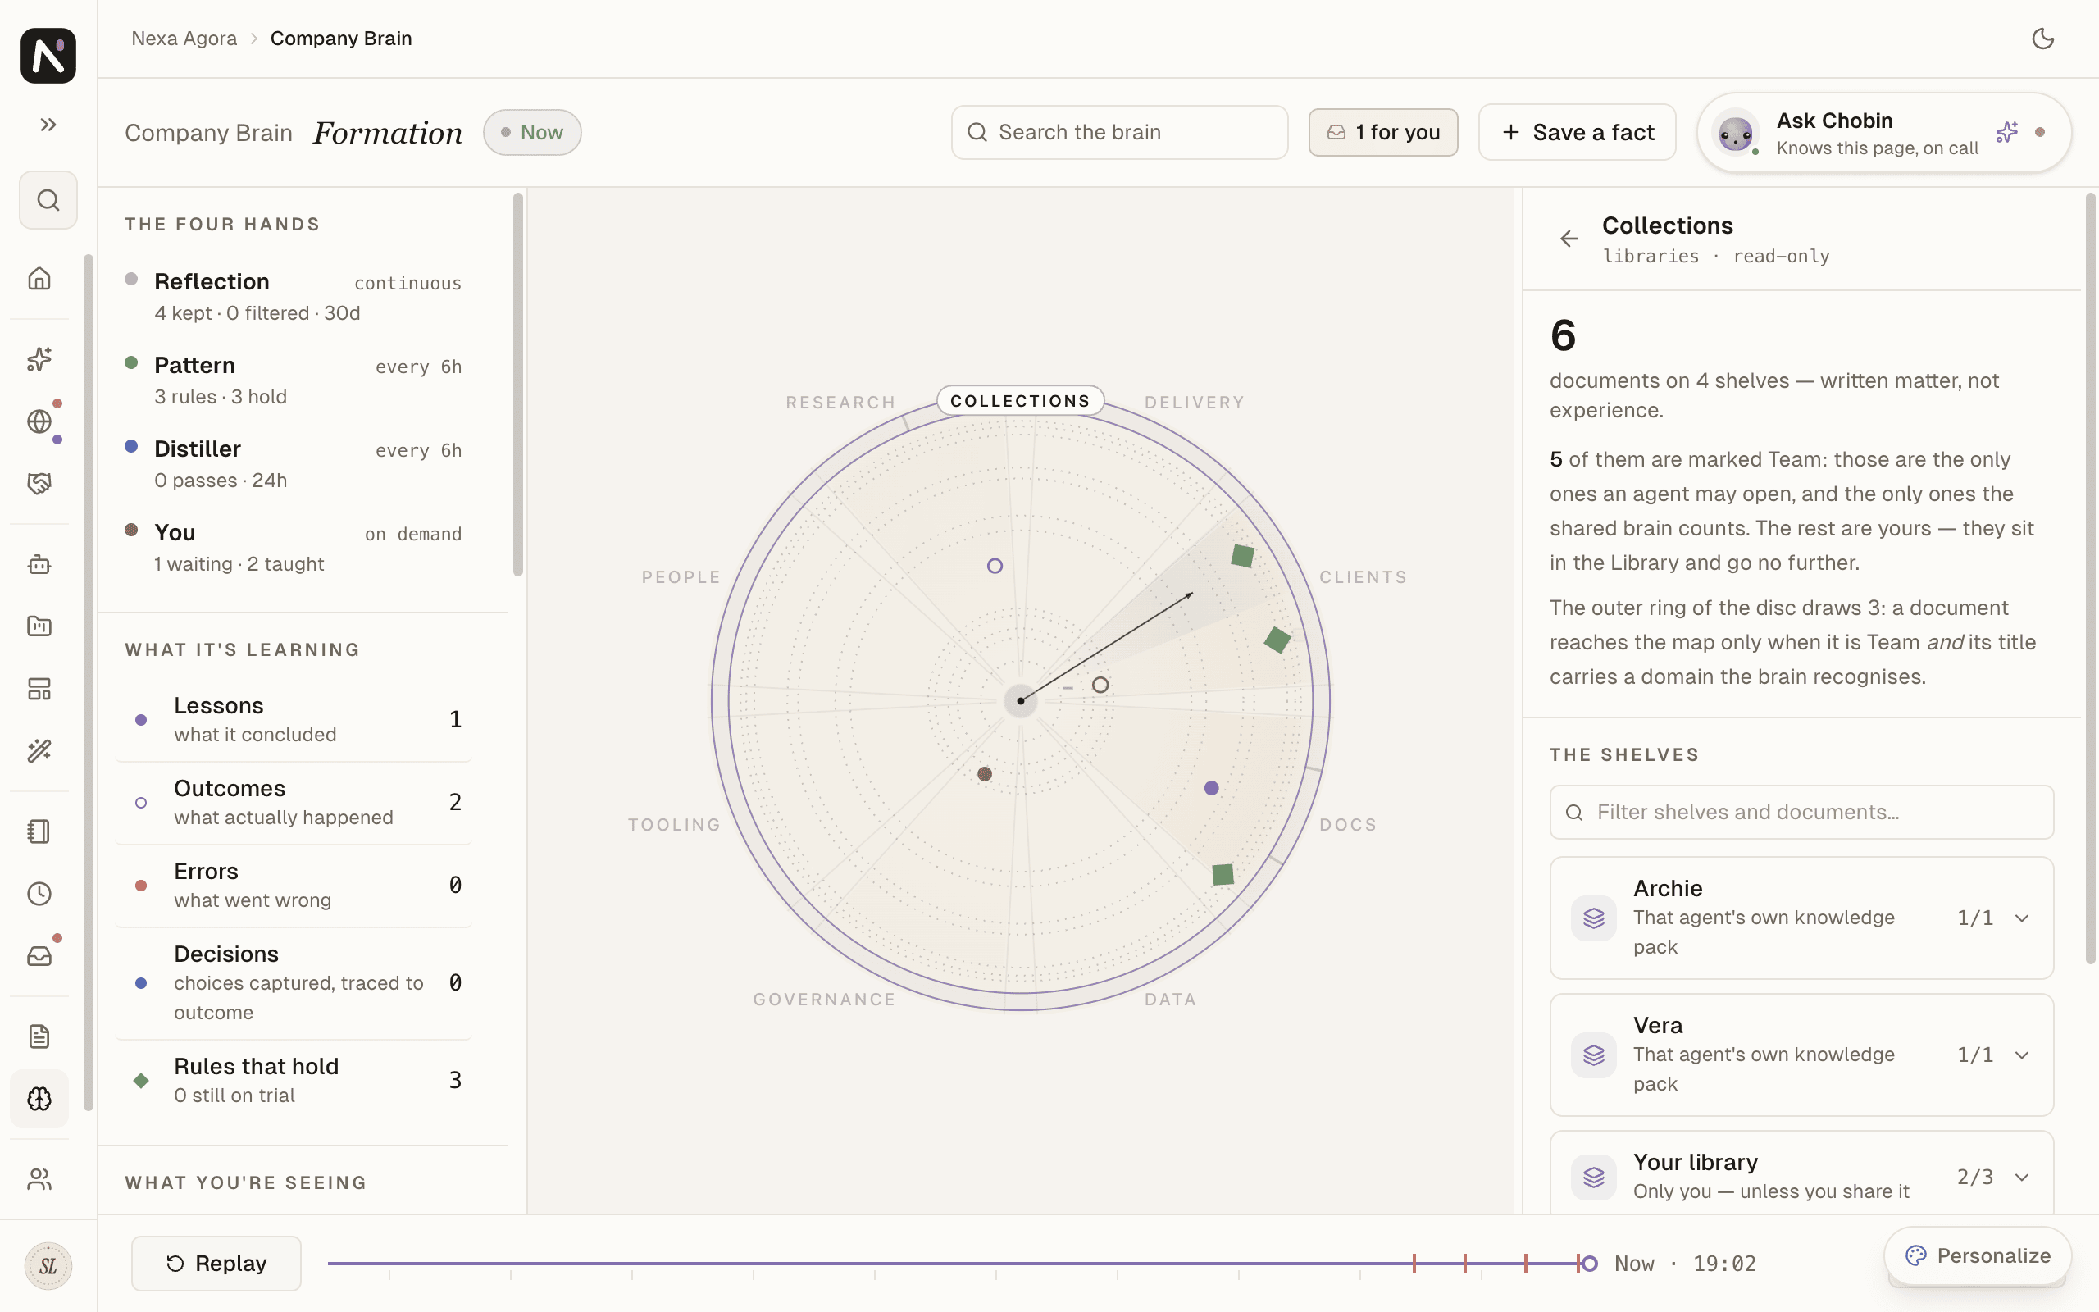Image resolution: width=2099 pixels, height=1312 pixels.
Task: Go back using the Collections arrow
Action: coord(1569,239)
